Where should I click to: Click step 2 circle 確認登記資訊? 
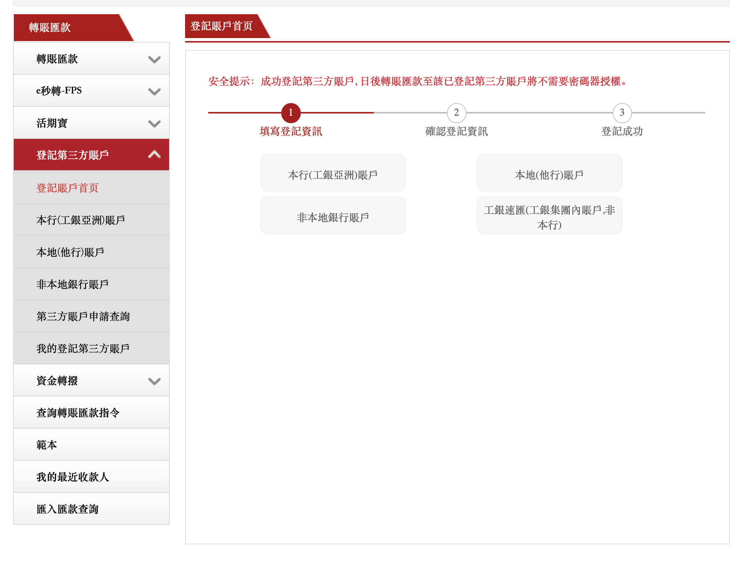point(456,113)
